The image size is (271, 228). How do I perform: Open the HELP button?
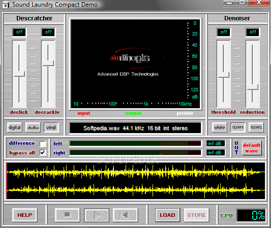click(x=25, y=215)
